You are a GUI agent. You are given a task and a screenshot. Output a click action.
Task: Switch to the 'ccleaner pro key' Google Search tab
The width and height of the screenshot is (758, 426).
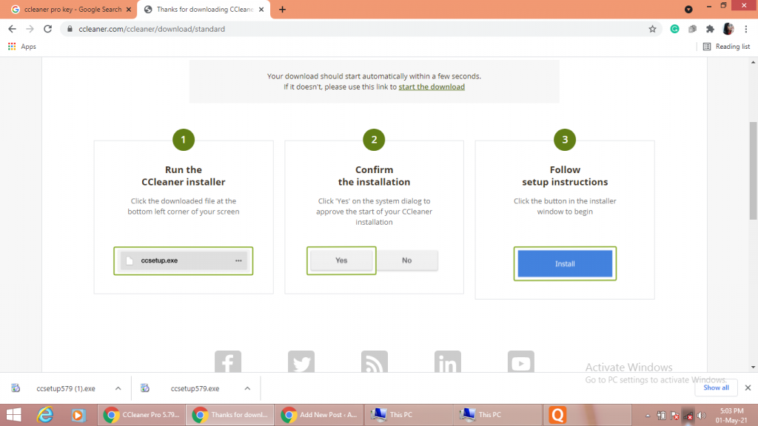70,10
